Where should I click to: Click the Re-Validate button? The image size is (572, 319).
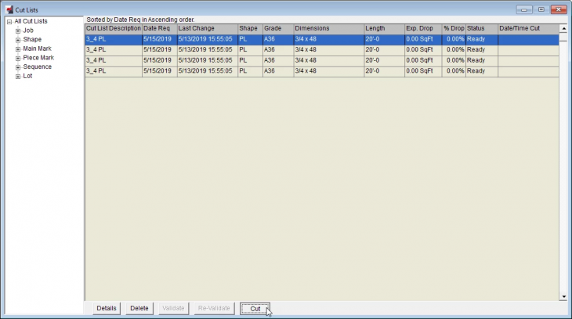coord(214,308)
